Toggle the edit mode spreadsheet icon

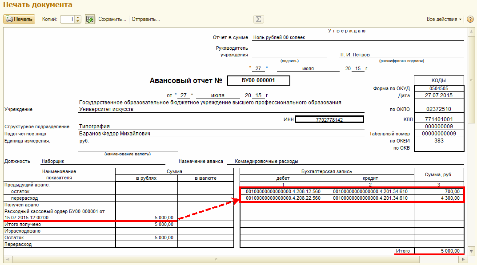(x=89, y=19)
